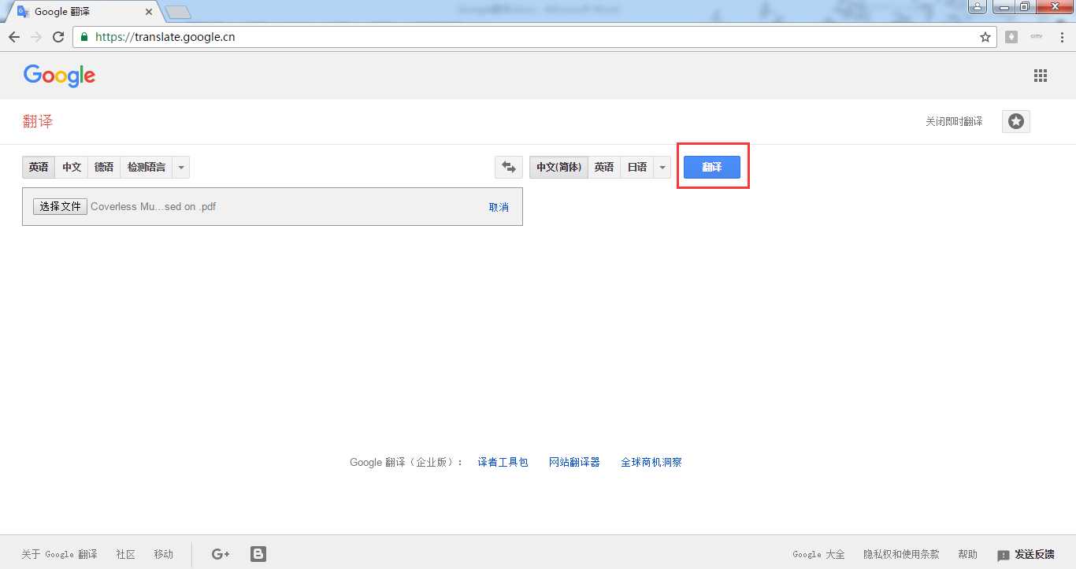Click the green lock security icon
Image resolution: width=1076 pixels, height=569 pixels.
coord(84,37)
